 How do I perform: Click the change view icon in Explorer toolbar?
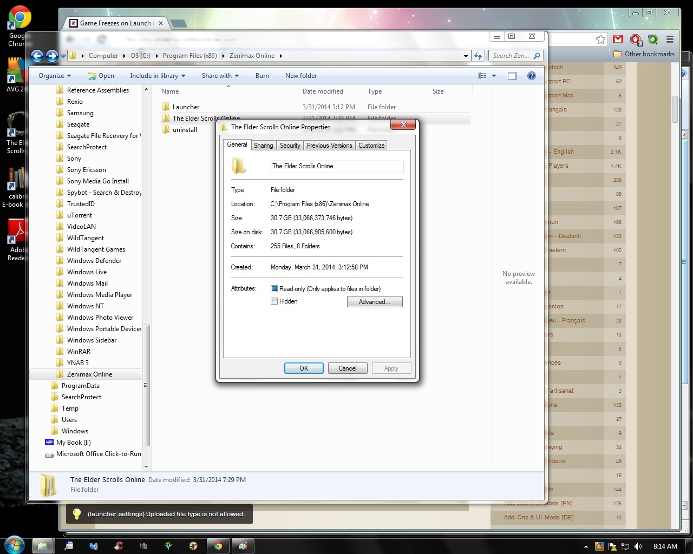click(x=482, y=76)
